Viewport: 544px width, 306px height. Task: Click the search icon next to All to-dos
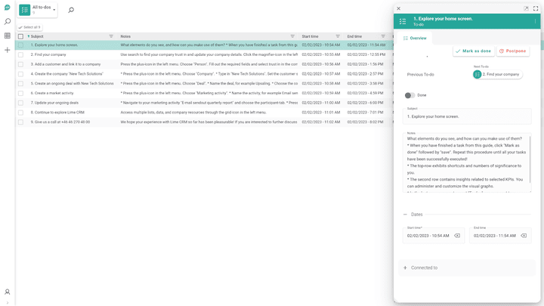71,11
